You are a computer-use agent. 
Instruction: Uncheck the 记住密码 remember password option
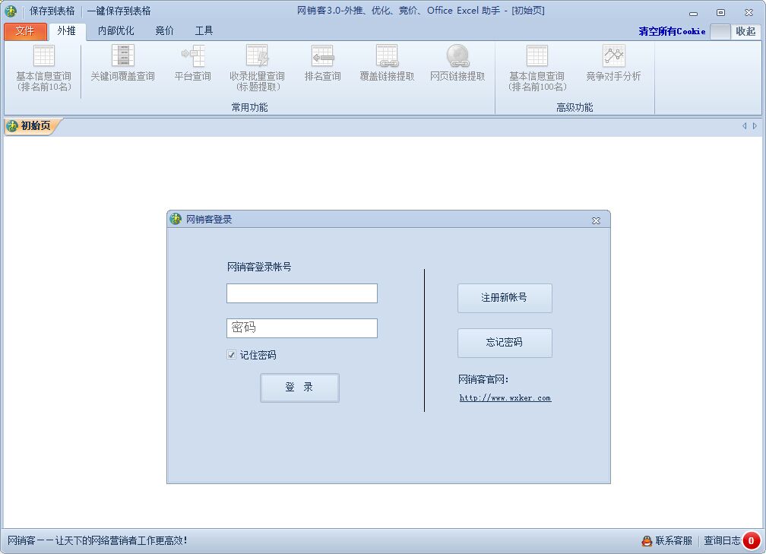pos(230,354)
